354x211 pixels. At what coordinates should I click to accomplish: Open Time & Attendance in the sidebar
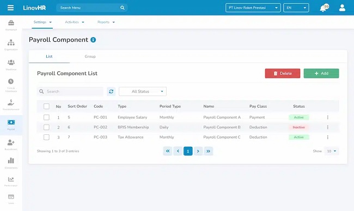(x=11, y=85)
